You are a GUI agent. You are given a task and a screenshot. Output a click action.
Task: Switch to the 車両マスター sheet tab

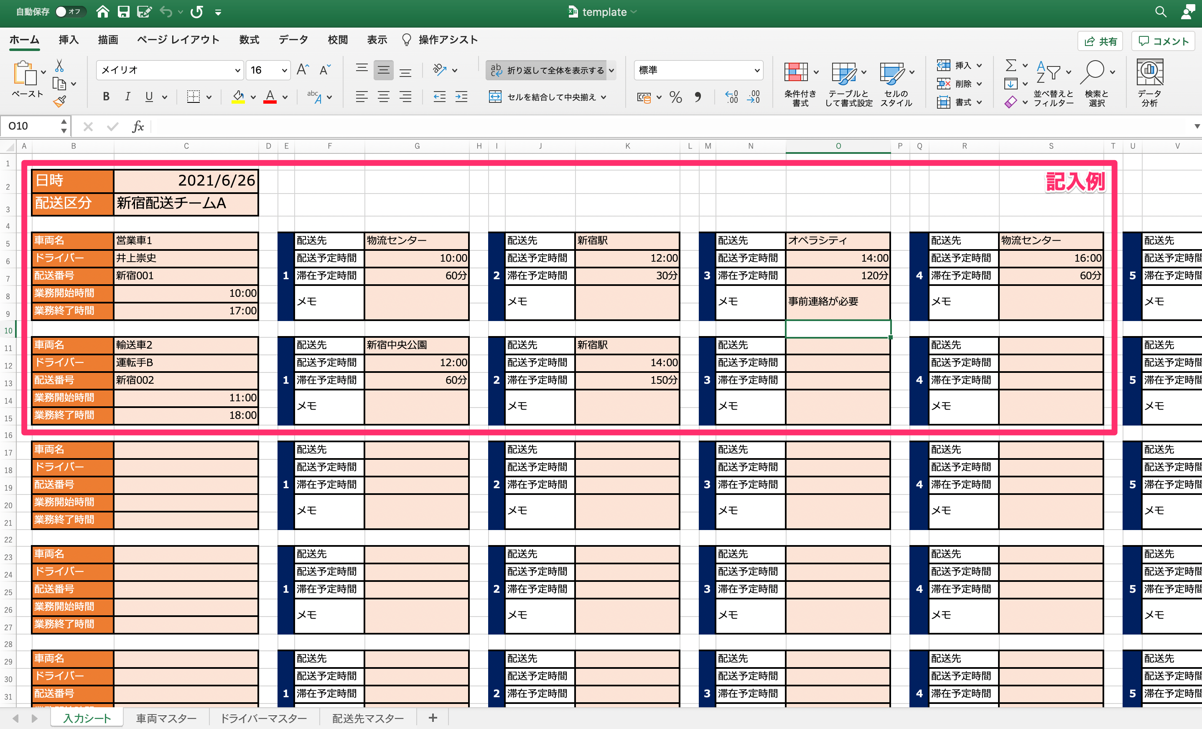(x=166, y=718)
